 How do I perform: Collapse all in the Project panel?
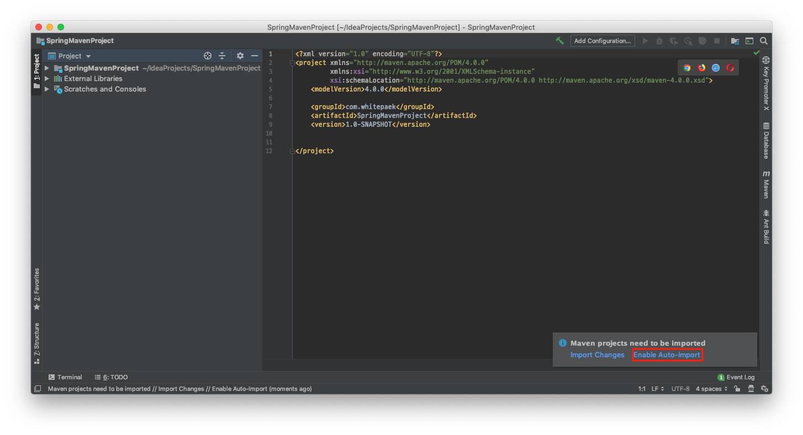tap(222, 56)
